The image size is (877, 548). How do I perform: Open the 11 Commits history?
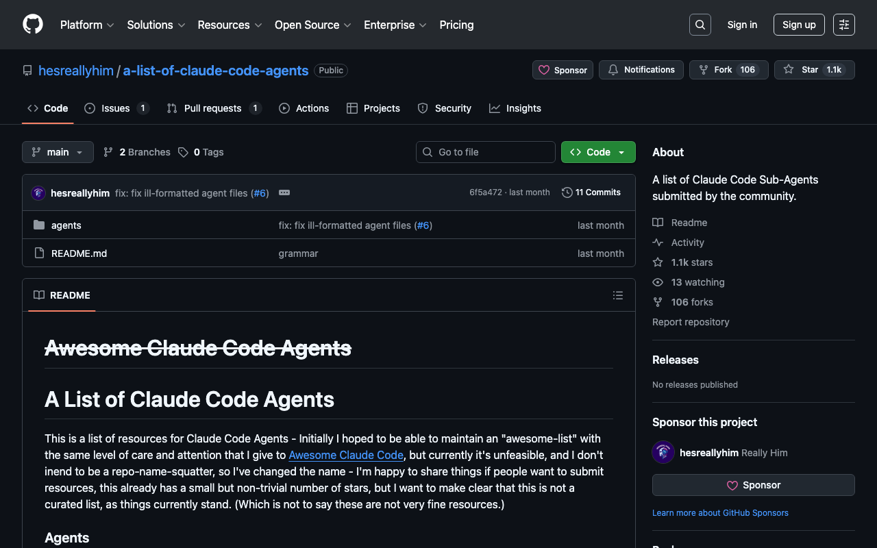point(591,192)
